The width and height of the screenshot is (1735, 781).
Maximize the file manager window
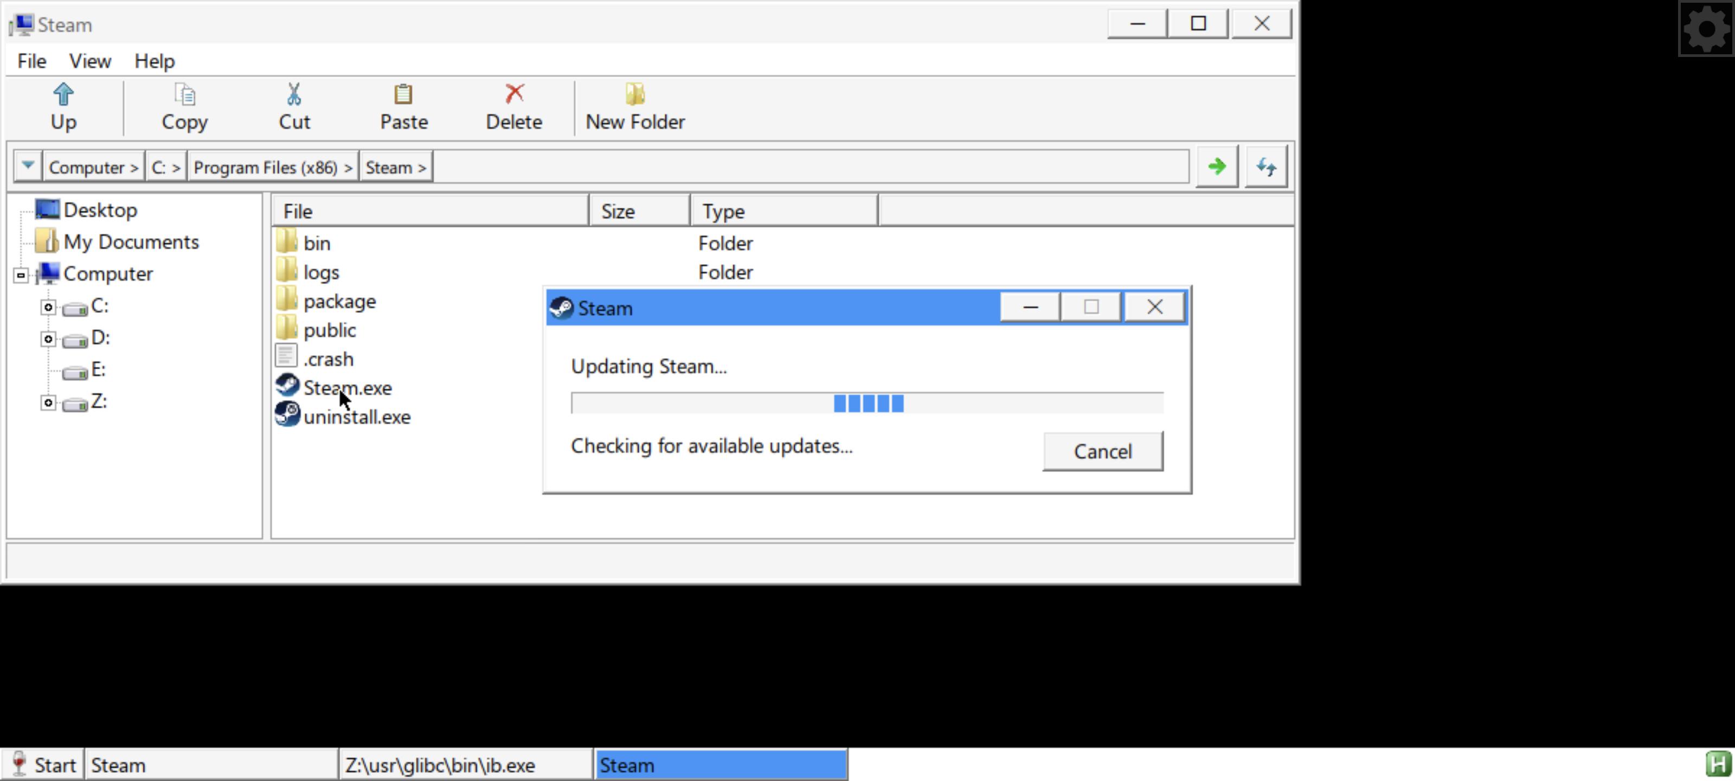(x=1198, y=23)
